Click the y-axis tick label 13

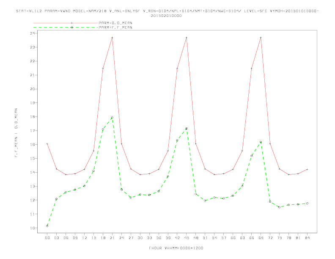coord(32,186)
